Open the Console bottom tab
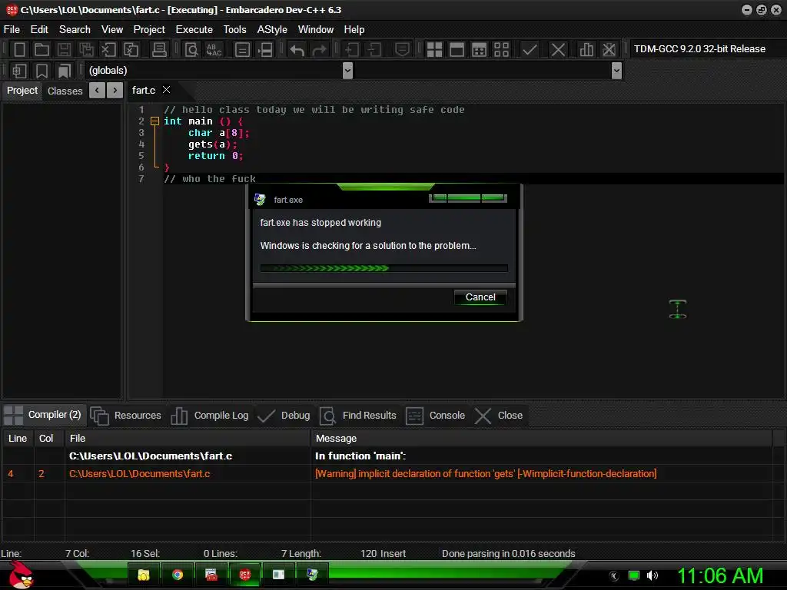Screen dimensions: 787x590 coord(435,416)
